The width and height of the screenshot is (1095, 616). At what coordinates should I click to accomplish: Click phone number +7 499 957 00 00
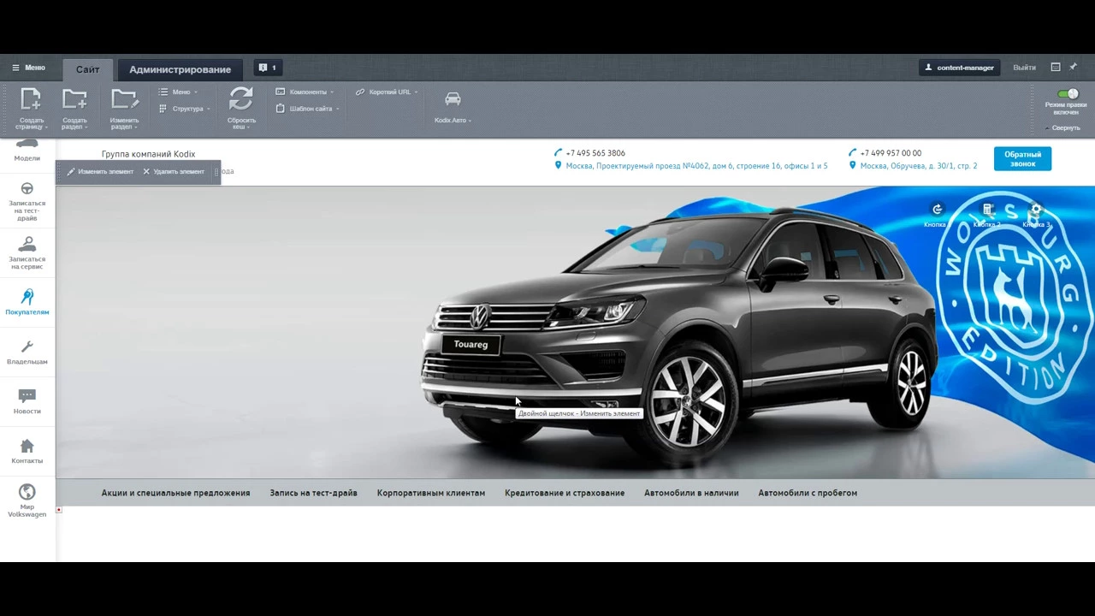(x=891, y=153)
